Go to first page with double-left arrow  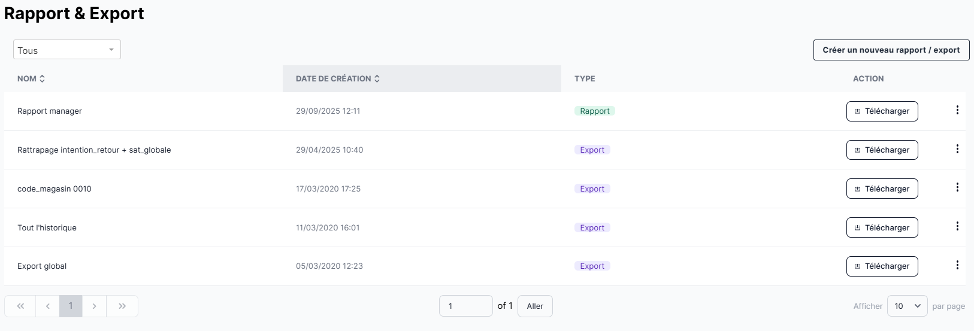(20, 306)
